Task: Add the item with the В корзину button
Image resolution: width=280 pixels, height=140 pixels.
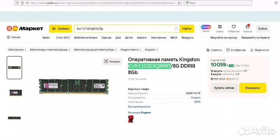Action: click(253, 88)
